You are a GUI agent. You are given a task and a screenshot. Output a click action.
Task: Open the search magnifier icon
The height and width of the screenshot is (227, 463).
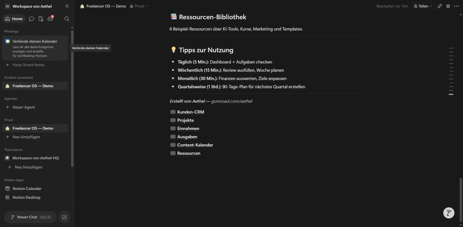point(67,19)
